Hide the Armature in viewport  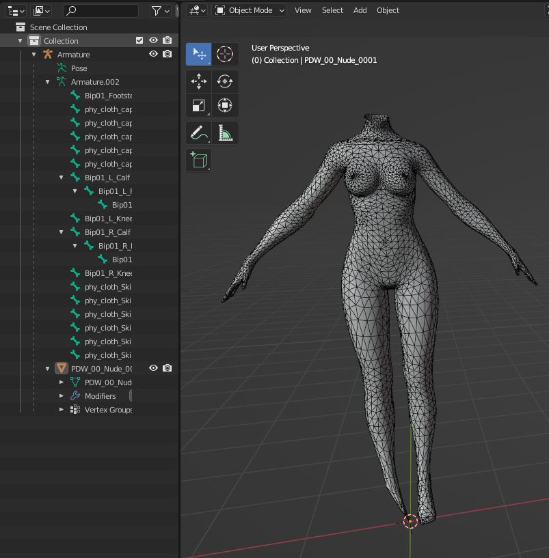pyautogui.click(x=154, y=55)
